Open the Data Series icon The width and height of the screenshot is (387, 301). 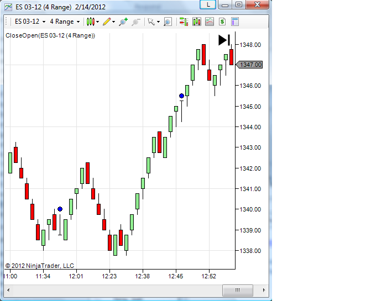coord(197,22)
